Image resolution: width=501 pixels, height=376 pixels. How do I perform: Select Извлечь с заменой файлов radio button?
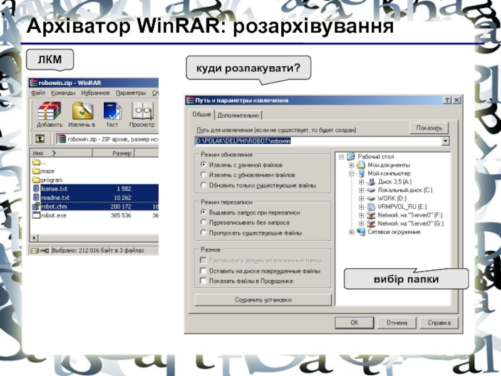pos(204,165)
